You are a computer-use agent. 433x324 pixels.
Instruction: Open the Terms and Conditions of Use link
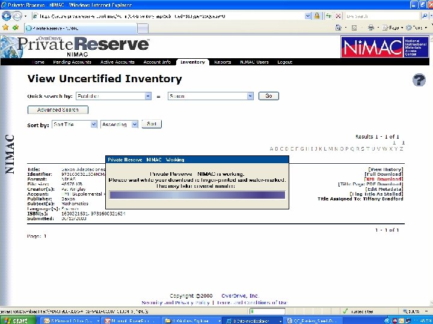[x=252, y=302]
